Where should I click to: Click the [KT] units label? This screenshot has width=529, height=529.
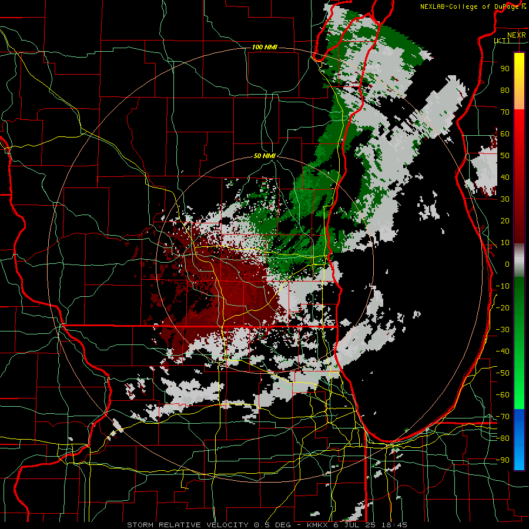(x=502, y=41)
